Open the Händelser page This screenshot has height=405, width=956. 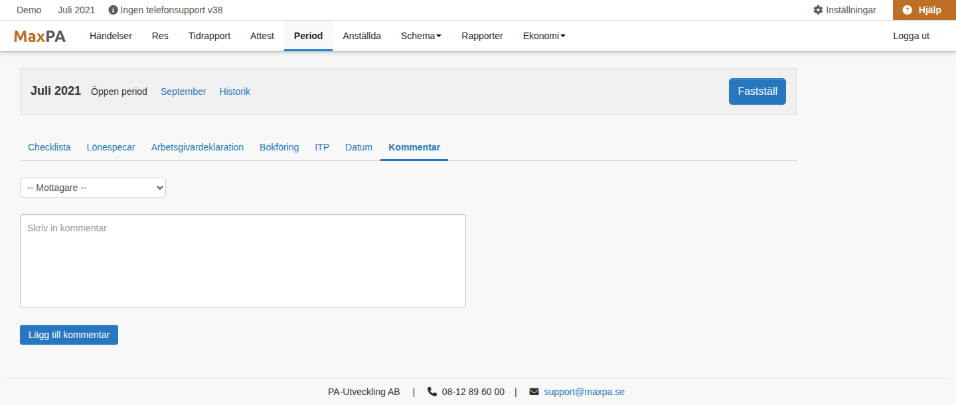click(111, 36)
